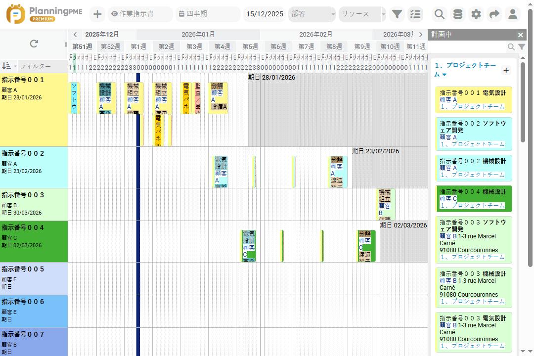
Task: Select the 第52週 week tab
Action: tap(110, 45)
